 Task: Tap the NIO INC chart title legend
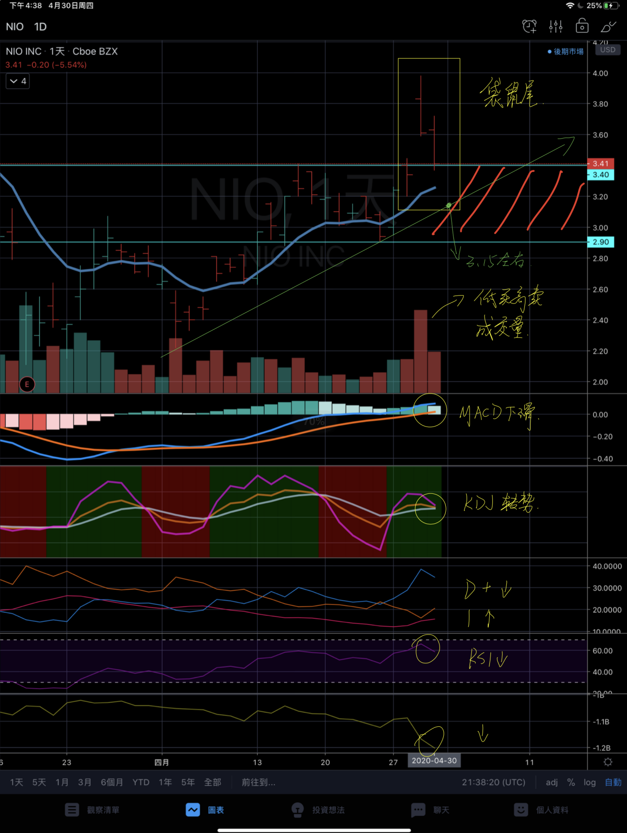coord(62,51)
